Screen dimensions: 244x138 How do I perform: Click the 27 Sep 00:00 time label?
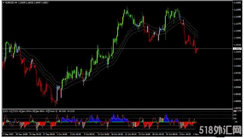pyautogui.click(x=49, y=134)
